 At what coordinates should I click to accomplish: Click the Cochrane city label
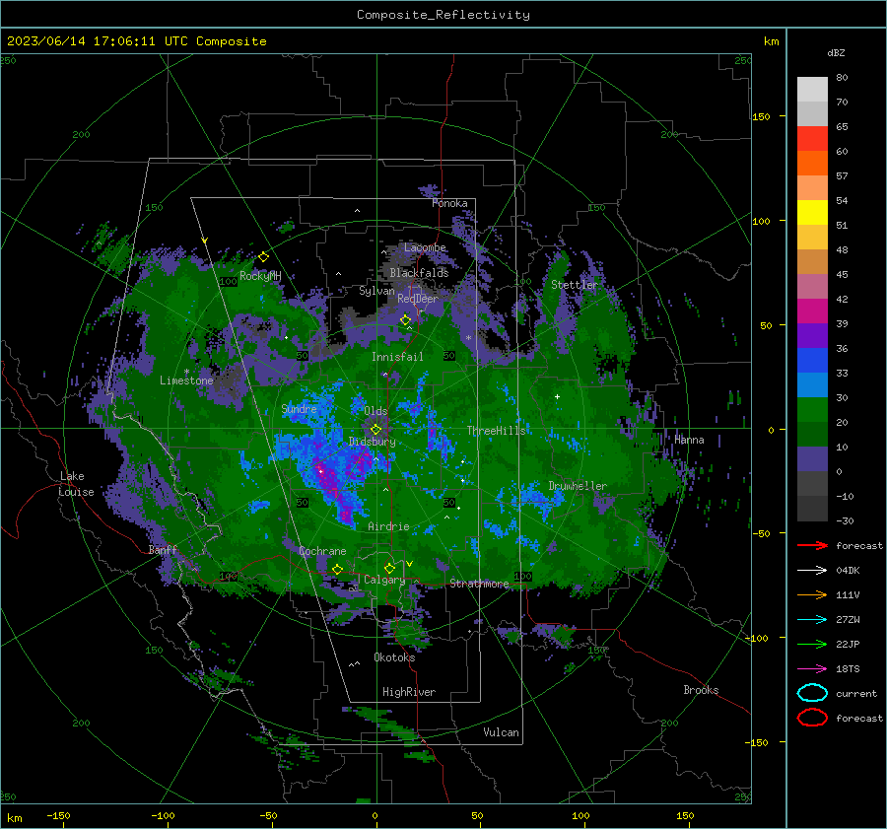click(322, 551)
